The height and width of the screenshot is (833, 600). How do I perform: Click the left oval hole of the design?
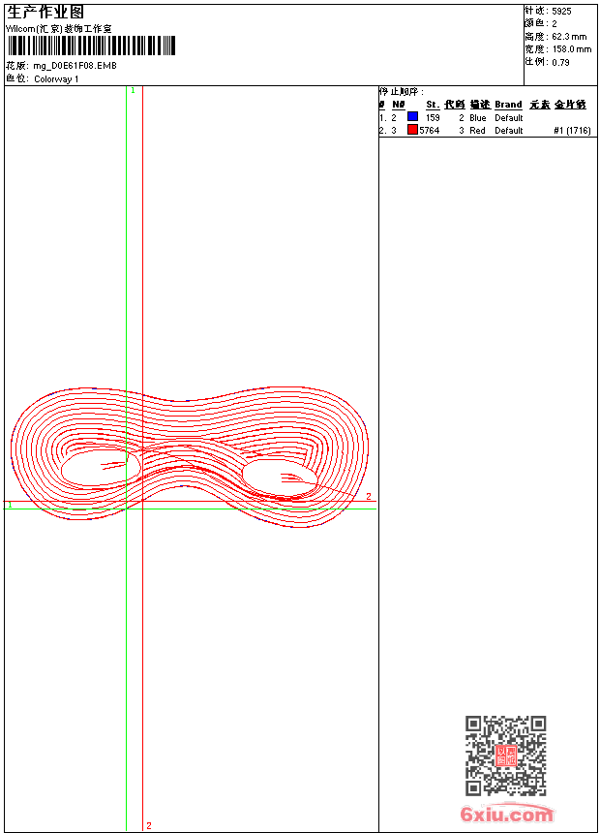click(100, 467)
